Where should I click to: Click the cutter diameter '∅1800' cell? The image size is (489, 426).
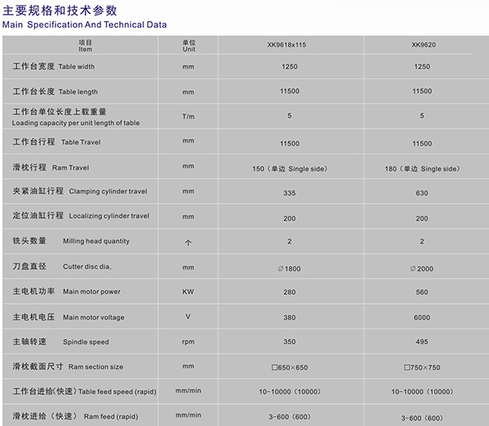pyautogui.click(x=289, y=269)
